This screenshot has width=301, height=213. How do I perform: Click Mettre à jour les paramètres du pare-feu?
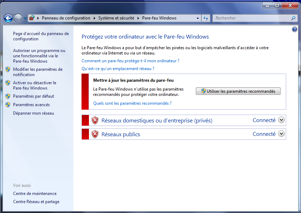(133, 80)
